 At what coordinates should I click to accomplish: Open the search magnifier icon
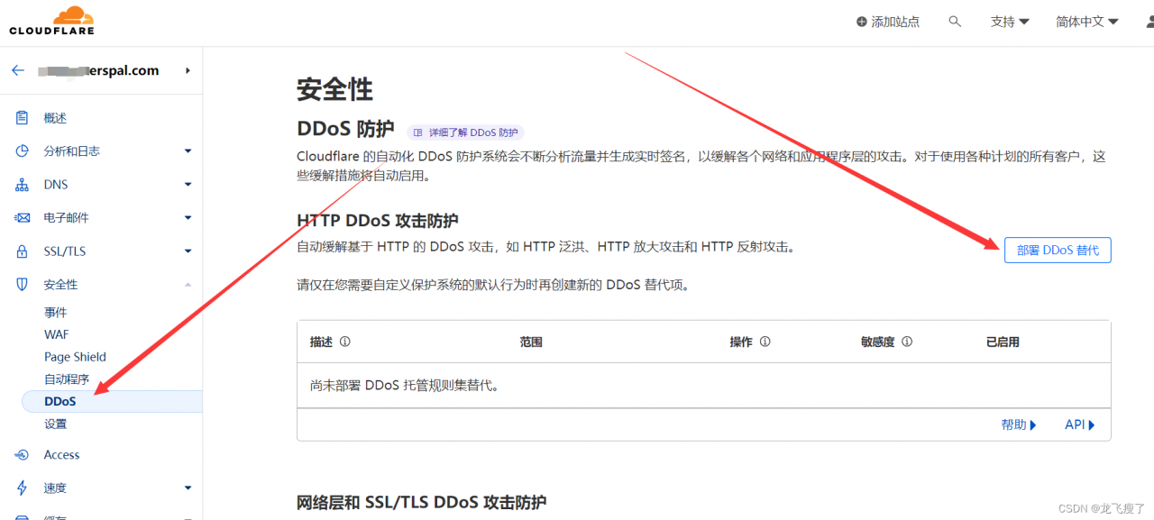(956, 21)
